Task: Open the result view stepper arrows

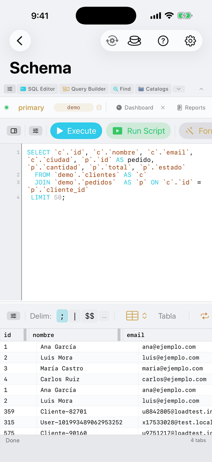Action: tap(145, 316)
